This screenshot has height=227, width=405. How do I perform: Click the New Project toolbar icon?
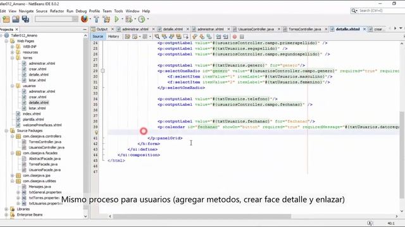(6, 19)
